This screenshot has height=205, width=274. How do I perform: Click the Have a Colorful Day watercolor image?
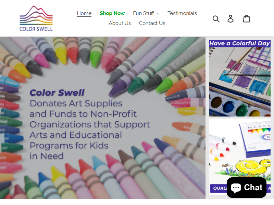pyautogui.click(x=239, y=78)
